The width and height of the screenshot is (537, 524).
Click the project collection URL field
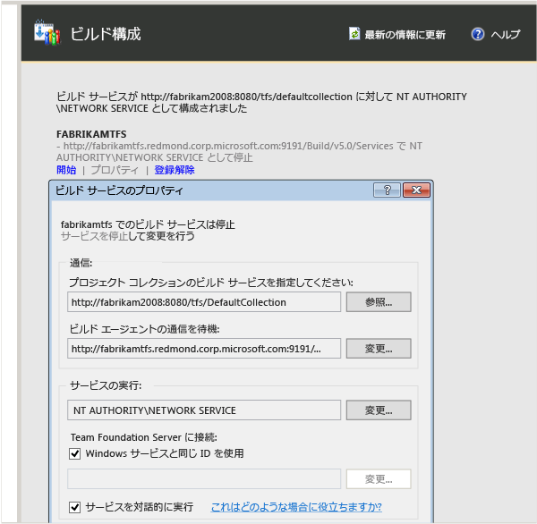(x=204, y=302)
